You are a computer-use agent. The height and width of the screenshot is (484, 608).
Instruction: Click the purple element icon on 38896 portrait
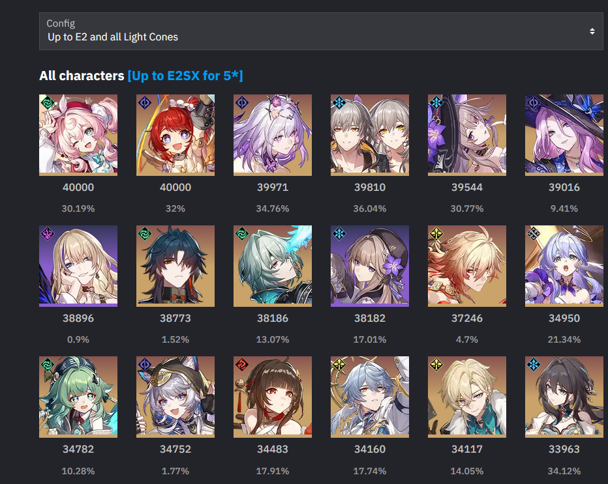[48, 233]
